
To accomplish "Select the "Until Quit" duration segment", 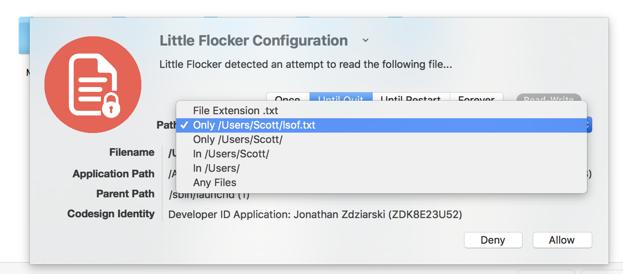I will 341,98.
